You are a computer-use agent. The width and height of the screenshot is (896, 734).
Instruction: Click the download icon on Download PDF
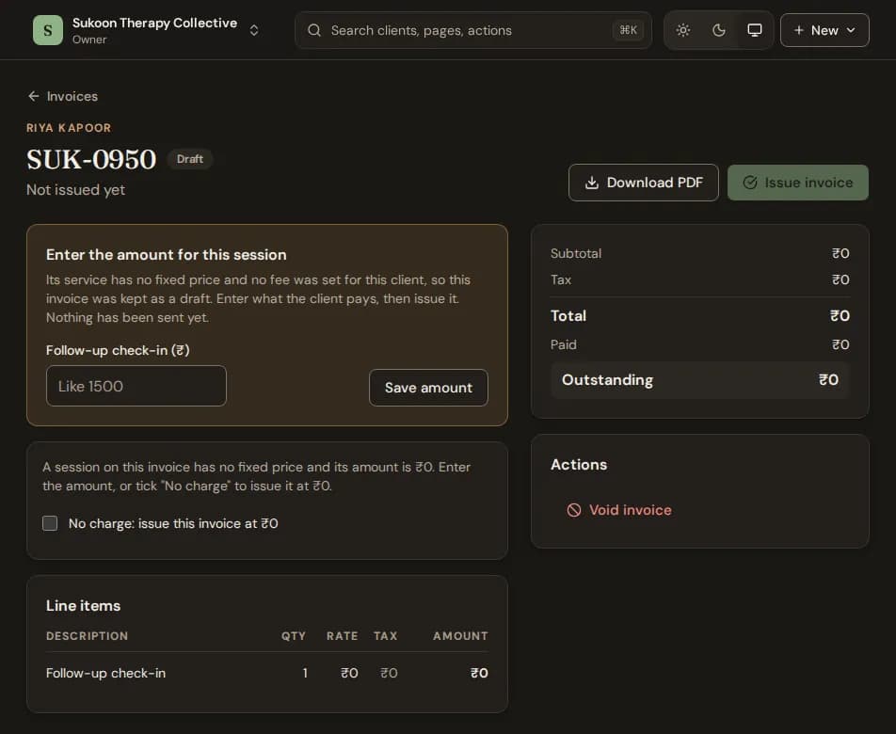point(591,183)
